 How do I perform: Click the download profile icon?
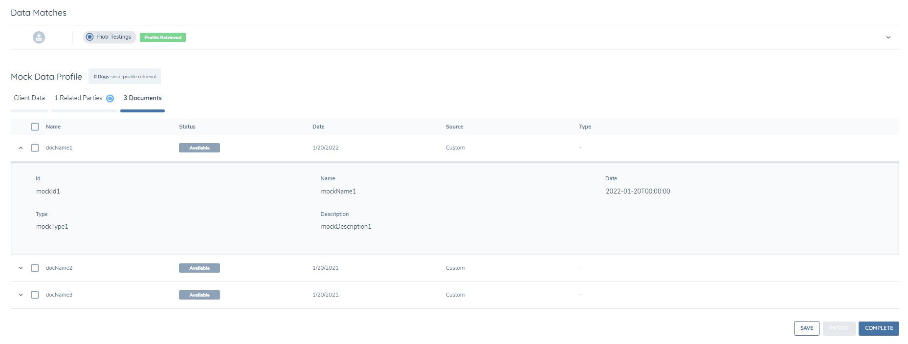coord(39,37)
